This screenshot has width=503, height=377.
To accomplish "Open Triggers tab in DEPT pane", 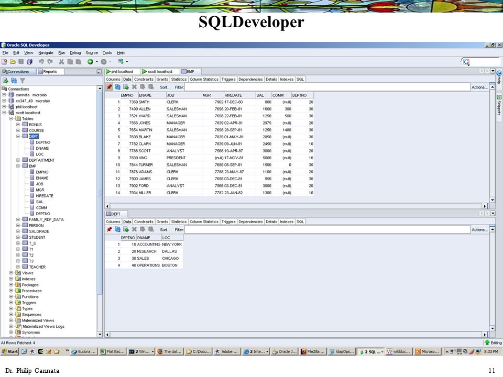I will pos(228,221).
